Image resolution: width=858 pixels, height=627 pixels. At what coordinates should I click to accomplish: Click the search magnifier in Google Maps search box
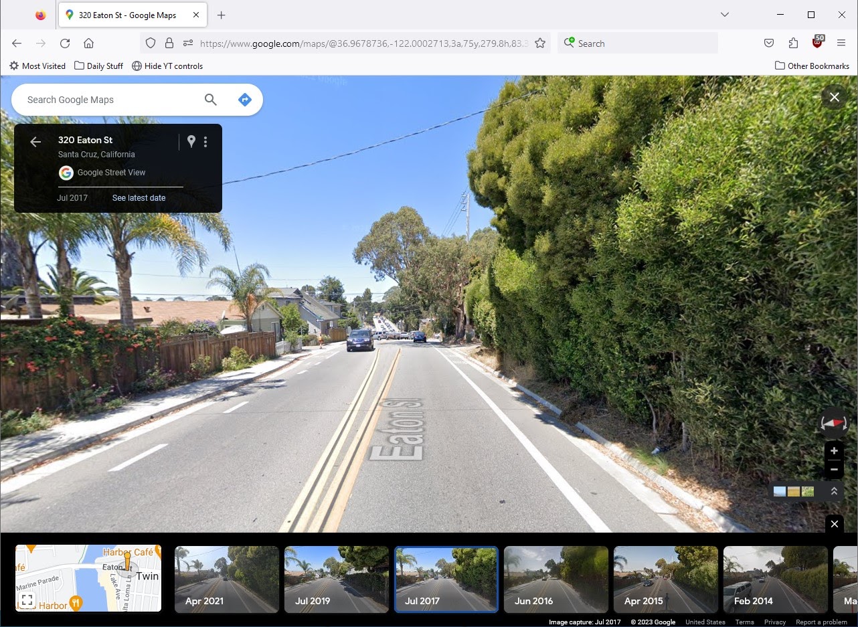(210, 99)
